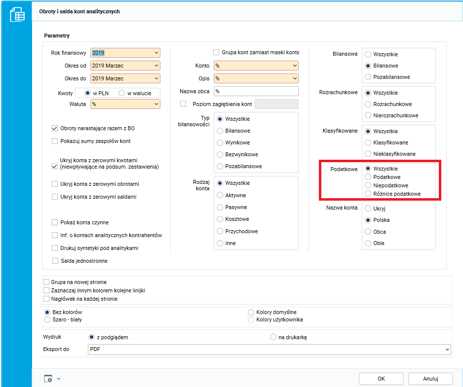Choose Różnice podatkowe radio option

click(x=368, y=194)
